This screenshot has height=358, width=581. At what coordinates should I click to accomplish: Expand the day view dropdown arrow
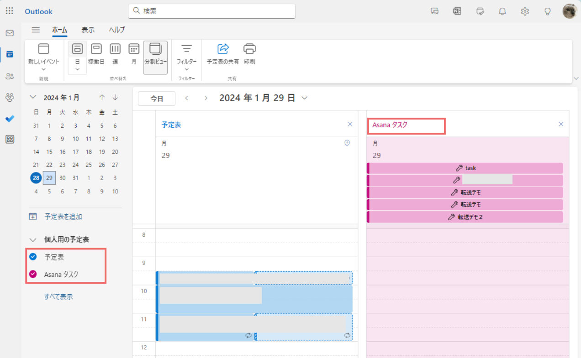[77, 69]
